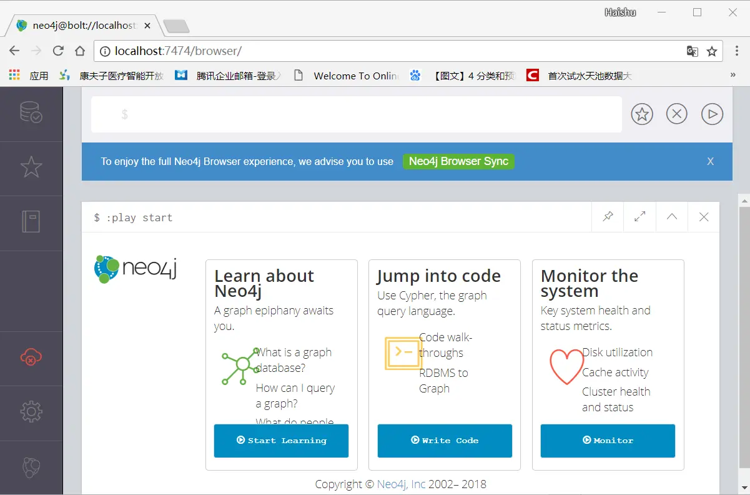Click the "Monitor the system" heading

coord(590,283)
